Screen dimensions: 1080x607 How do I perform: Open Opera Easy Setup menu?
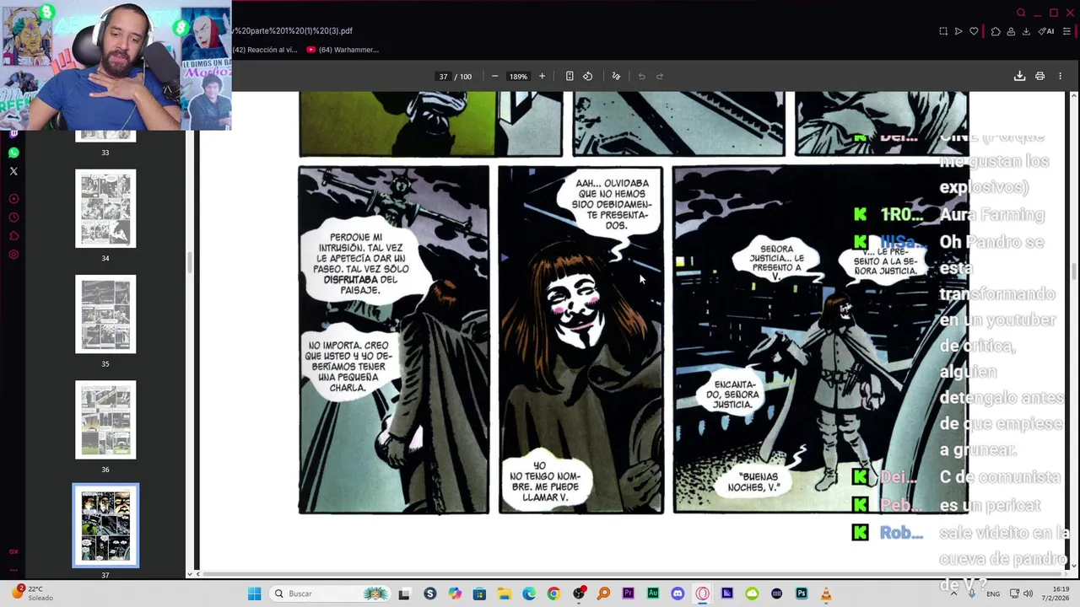(x=1066, y=31)
